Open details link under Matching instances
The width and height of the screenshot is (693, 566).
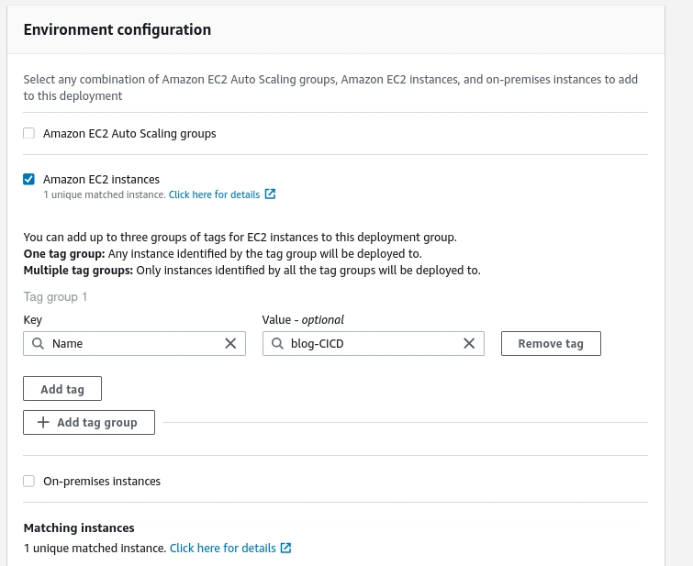pos(222,548)
